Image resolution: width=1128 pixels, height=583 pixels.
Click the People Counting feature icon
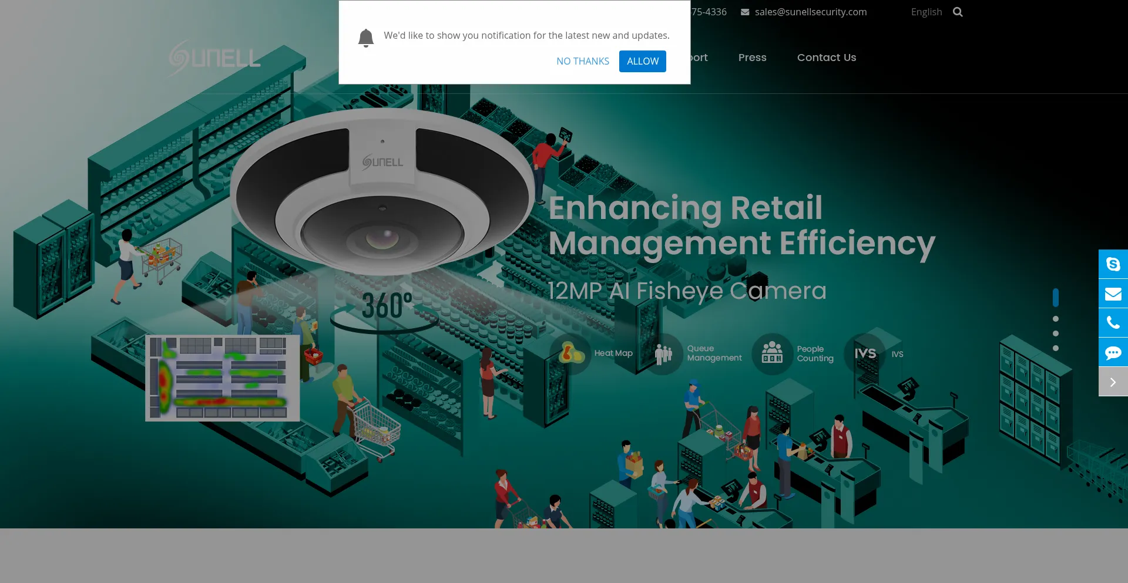(772, 353)
